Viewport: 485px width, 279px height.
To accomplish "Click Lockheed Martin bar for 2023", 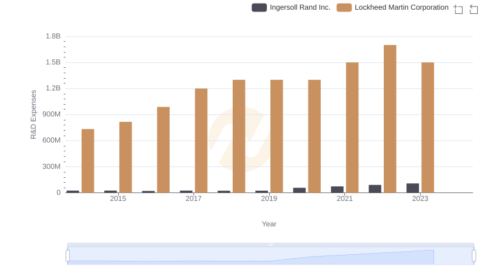I will point(428,128).
